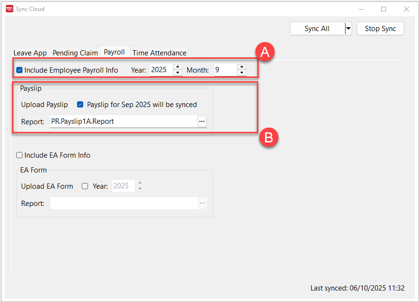Focus the Month number field
The image size is (419, 302).
coord(225,70)
